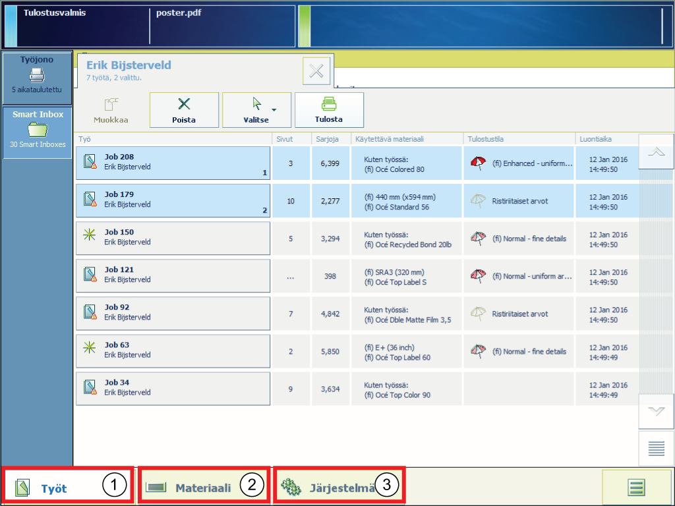
Task: Click the red umbrella icon for Job 208
Action: pyautogui.click(x=479, y=163)
